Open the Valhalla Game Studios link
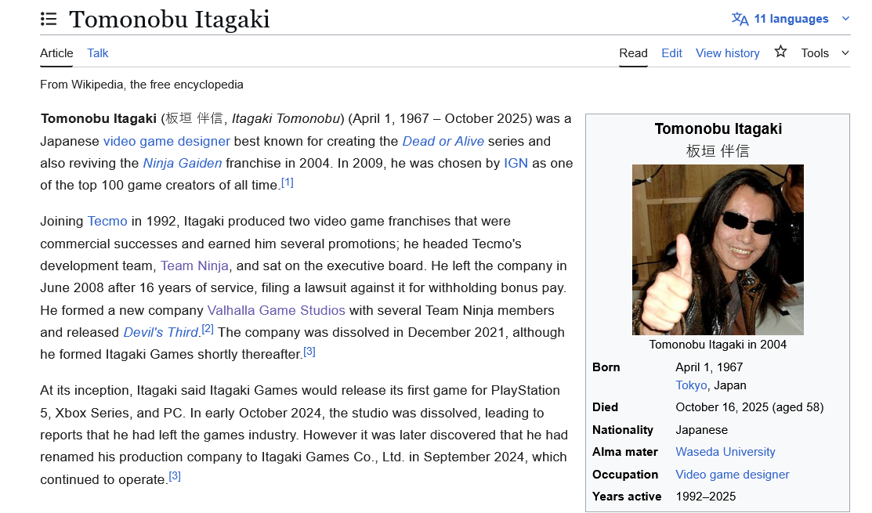 (277, 310)
